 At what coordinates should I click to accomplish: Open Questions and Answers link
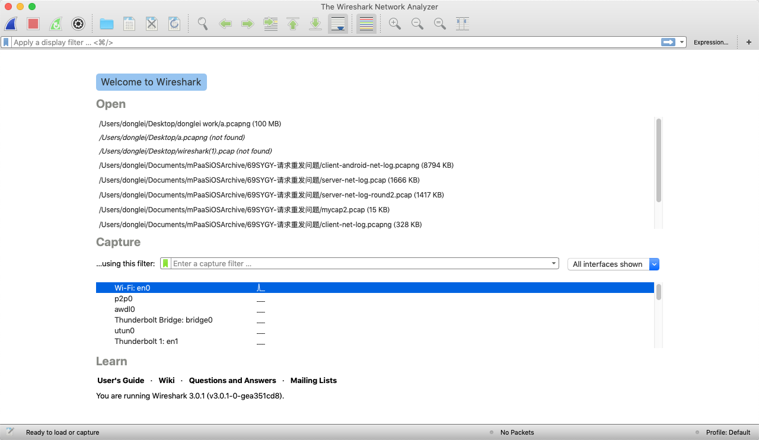click(232, 381)
